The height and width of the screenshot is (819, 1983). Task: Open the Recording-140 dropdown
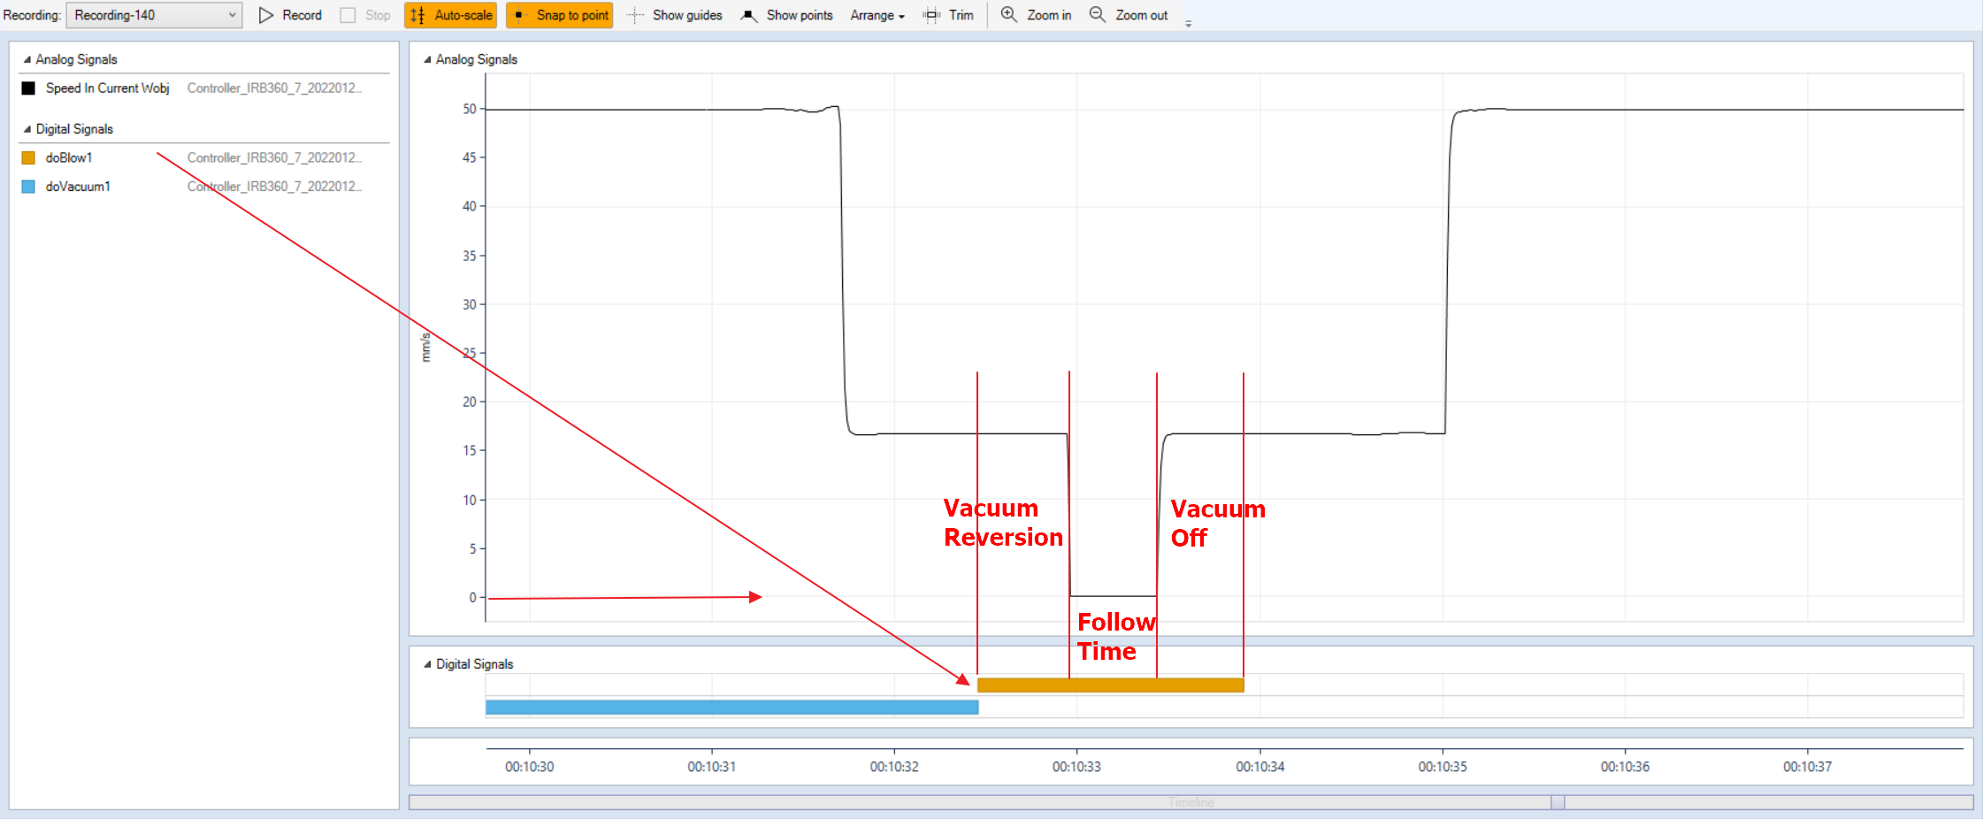tap(154, 15)
